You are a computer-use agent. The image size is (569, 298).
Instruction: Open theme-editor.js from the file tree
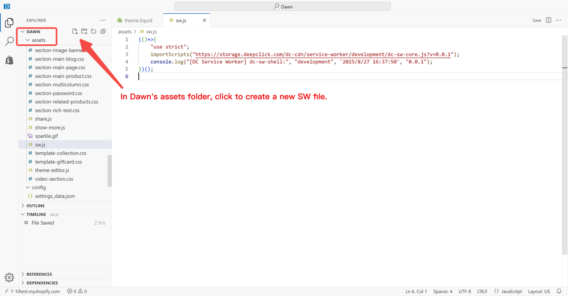52,170
